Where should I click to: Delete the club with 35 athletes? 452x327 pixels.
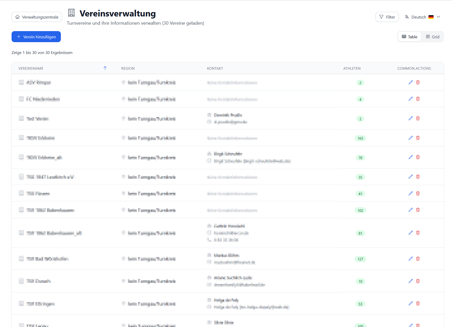click(x=418, y=177)
